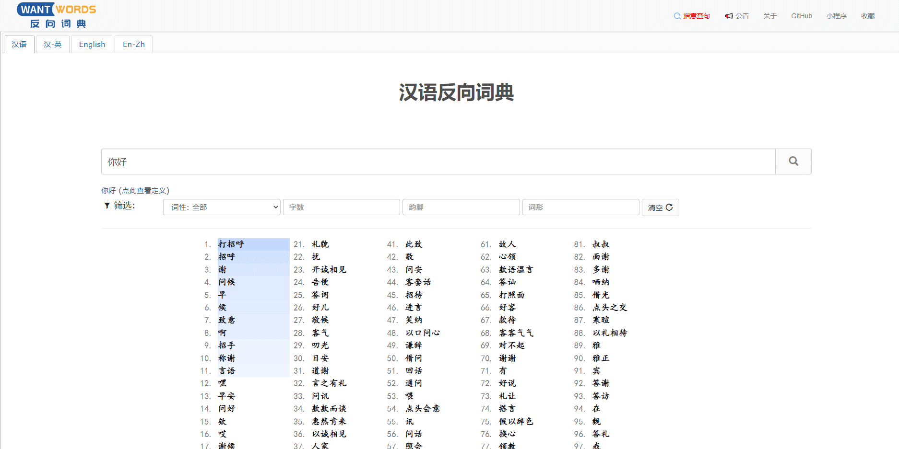Click the refresh icon inside 清空 button
The height and width of the screenshot is (449, 899).
(669, 207)
